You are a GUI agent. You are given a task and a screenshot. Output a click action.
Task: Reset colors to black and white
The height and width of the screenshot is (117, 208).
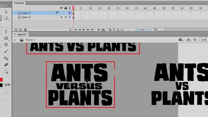click(5, 85)
